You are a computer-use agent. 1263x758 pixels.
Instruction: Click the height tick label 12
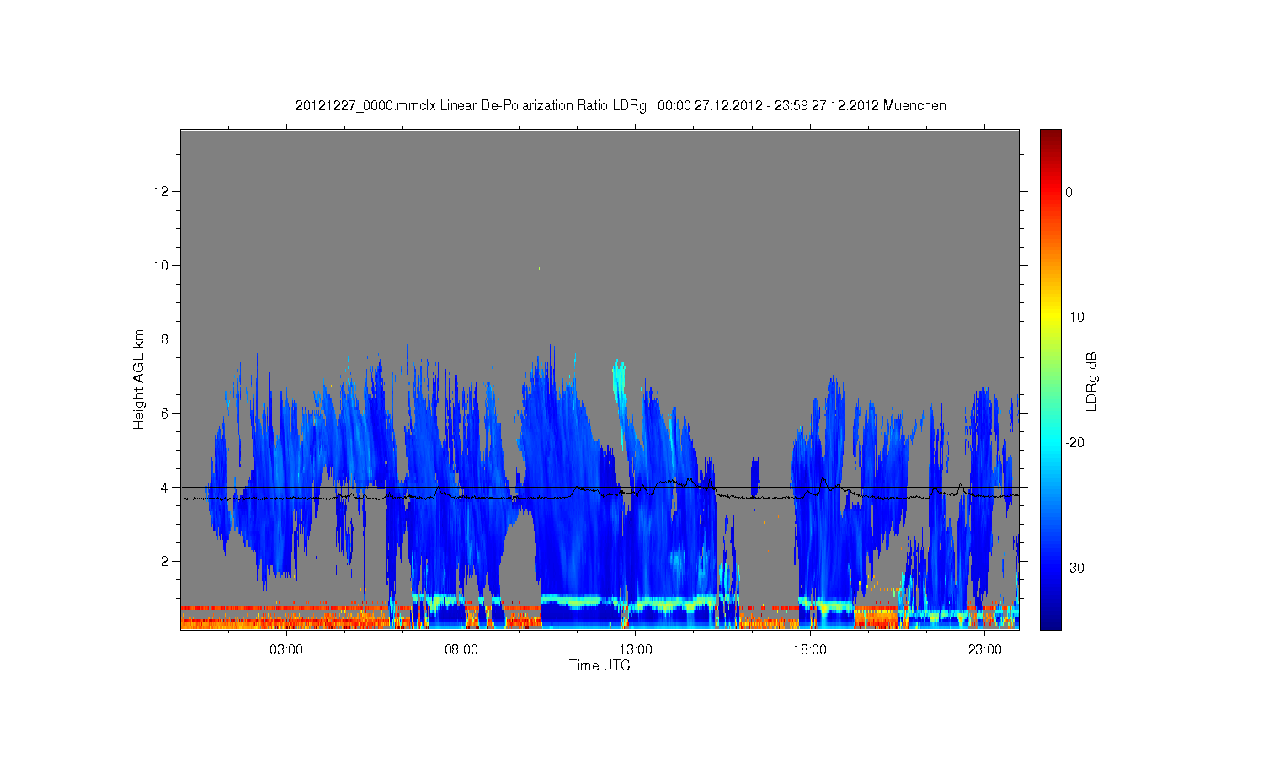click(x=162, y=192)
